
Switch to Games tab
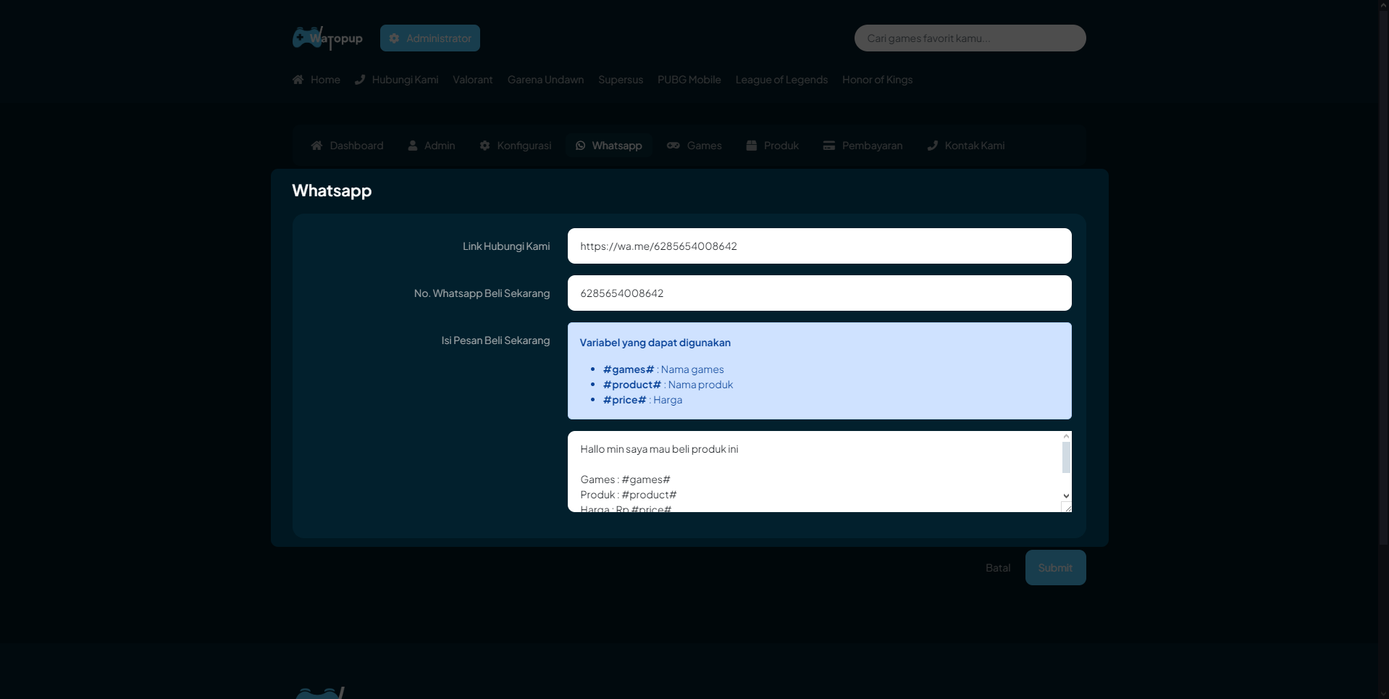(x=694, y=146)
